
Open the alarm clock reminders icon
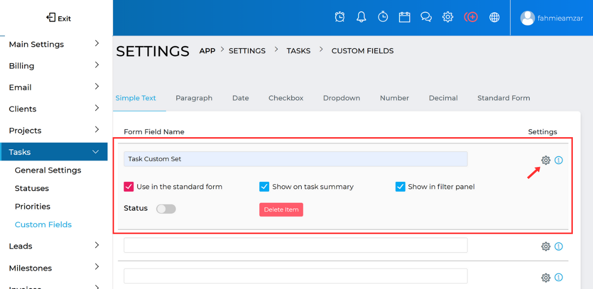coord(339,17)
